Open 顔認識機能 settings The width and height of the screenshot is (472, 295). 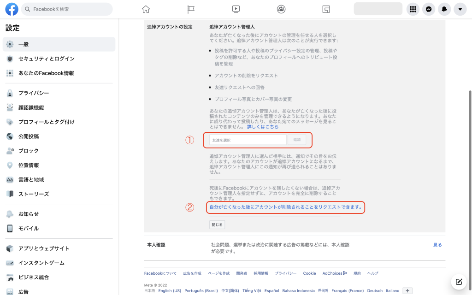tap(59, 107)
